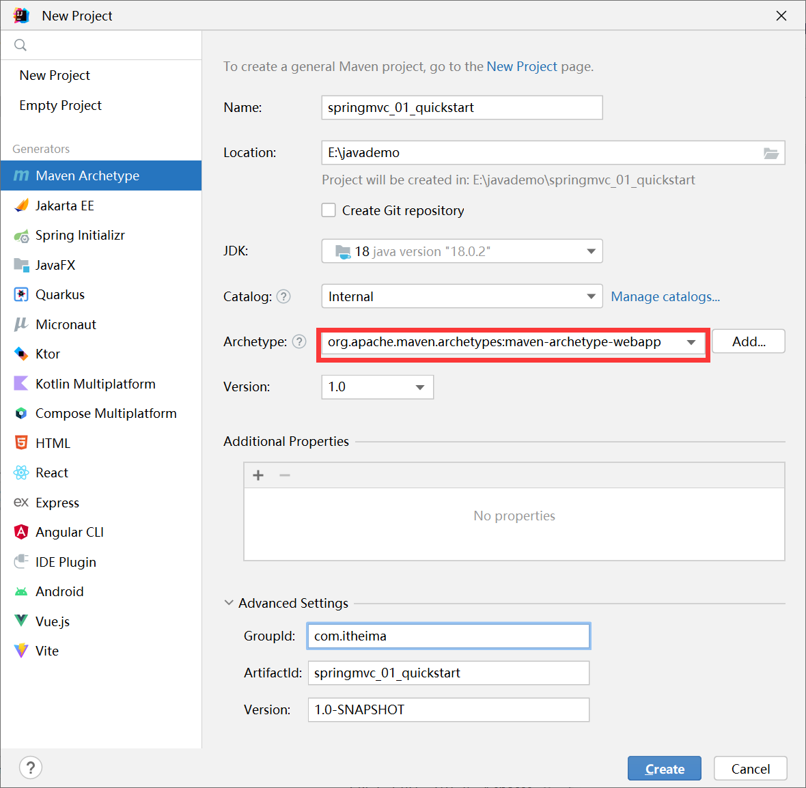Click the Vite lightning icon
This screenshot has height=788, width=806.
21,651
